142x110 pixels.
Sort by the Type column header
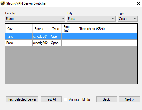56,29
